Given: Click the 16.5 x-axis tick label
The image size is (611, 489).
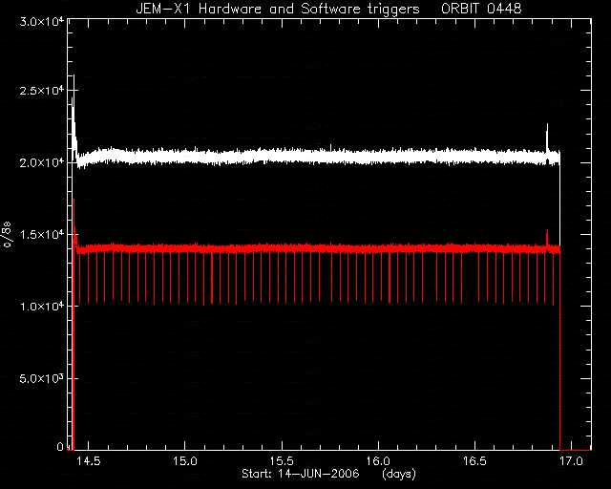Looking at the screenshot, I should pos(475,461).
